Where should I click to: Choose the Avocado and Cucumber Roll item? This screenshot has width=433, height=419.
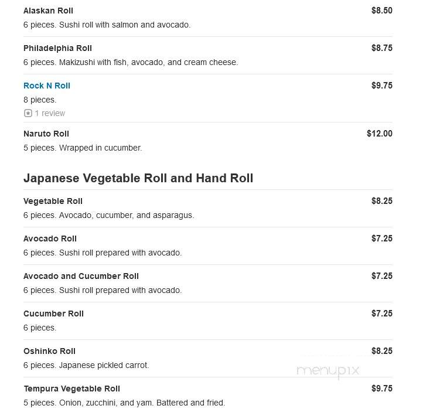click(81, 276)
